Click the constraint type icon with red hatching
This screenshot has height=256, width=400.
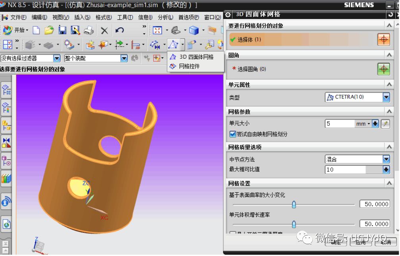coord(135,45)
